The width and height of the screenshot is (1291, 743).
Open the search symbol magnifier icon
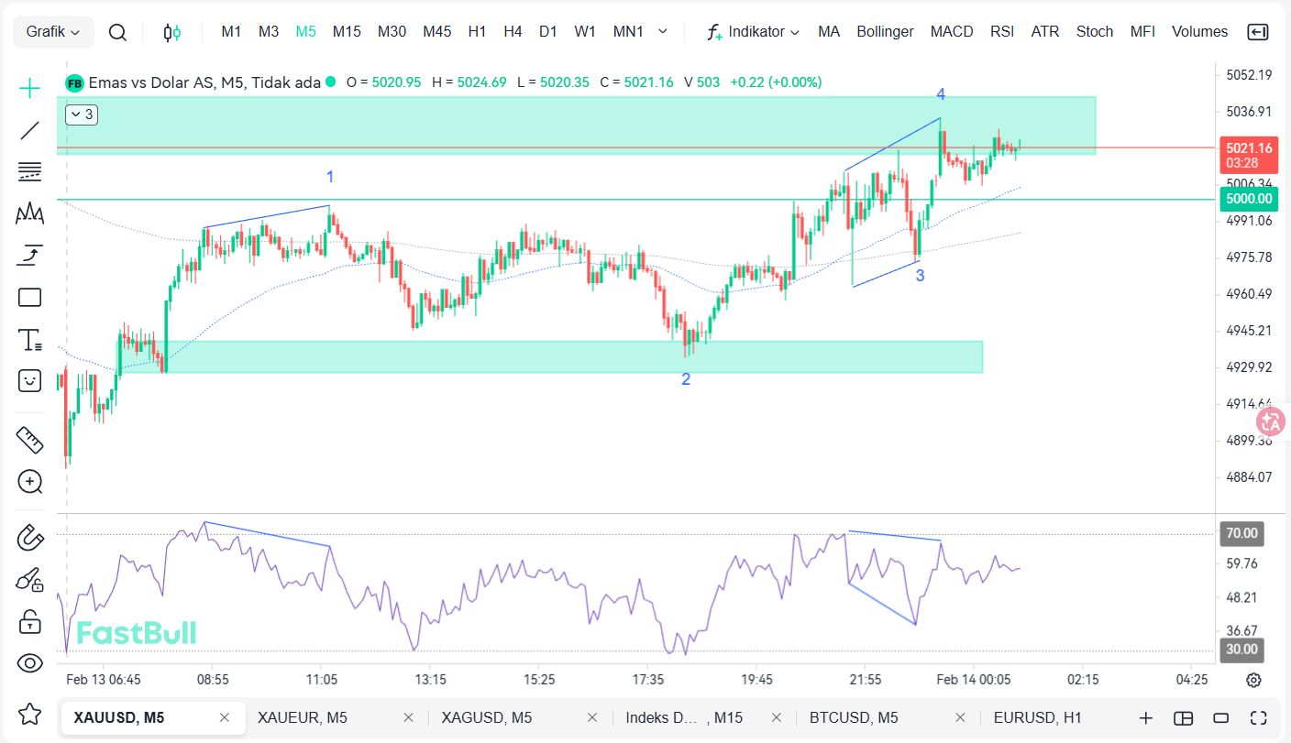point(117,32)
